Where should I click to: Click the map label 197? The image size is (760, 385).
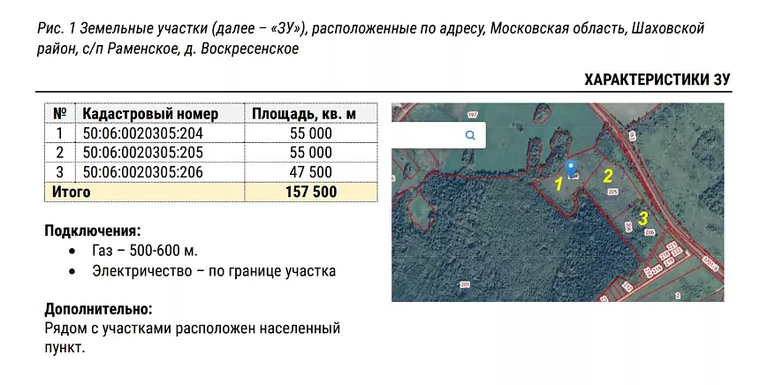click(473, 115)
